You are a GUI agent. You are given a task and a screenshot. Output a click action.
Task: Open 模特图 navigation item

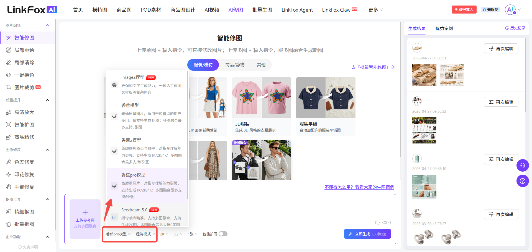(100, 10)
